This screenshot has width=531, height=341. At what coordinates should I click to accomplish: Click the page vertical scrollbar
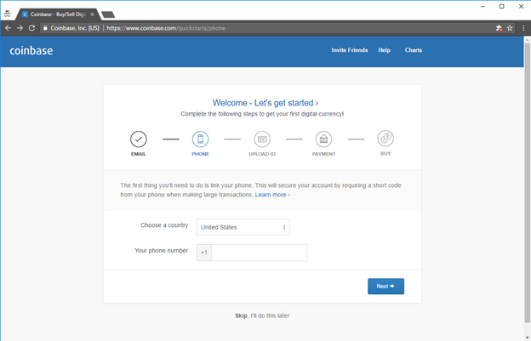click(x=528, y=183)
